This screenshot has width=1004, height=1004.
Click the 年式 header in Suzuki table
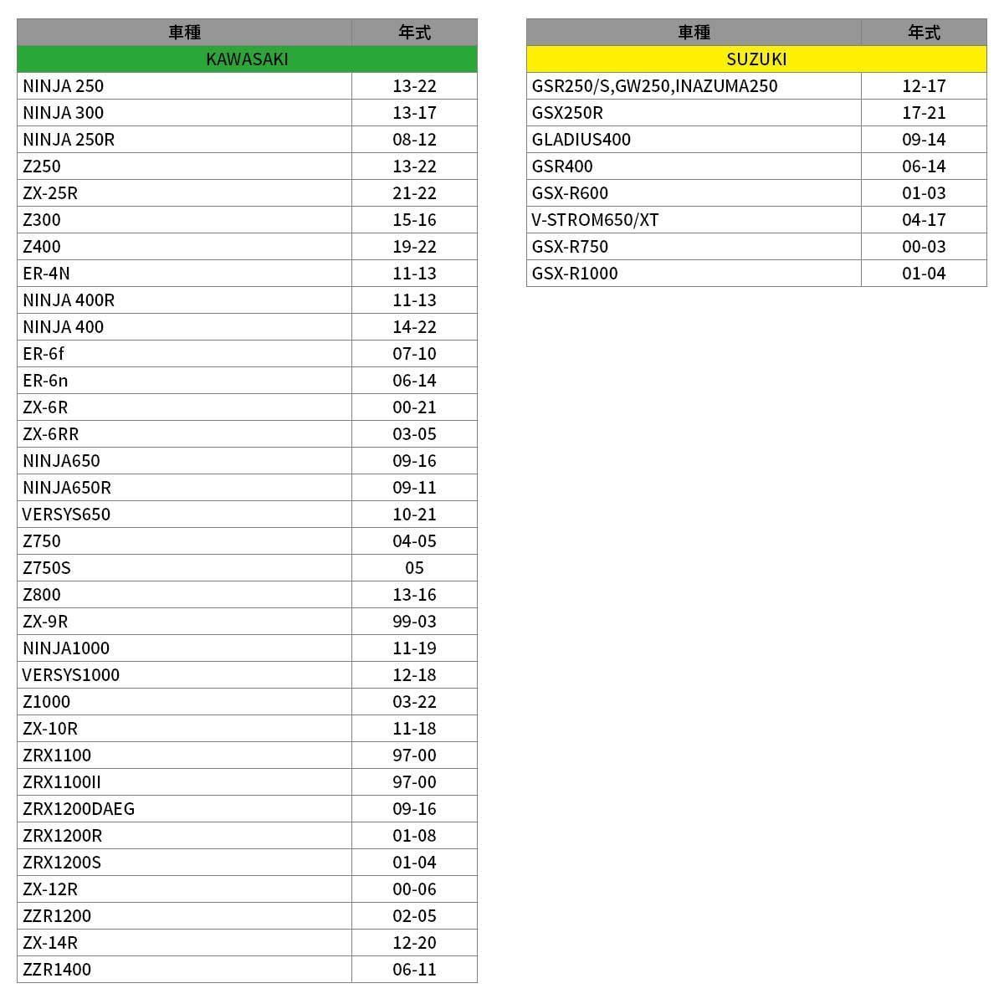pos(924,33)
